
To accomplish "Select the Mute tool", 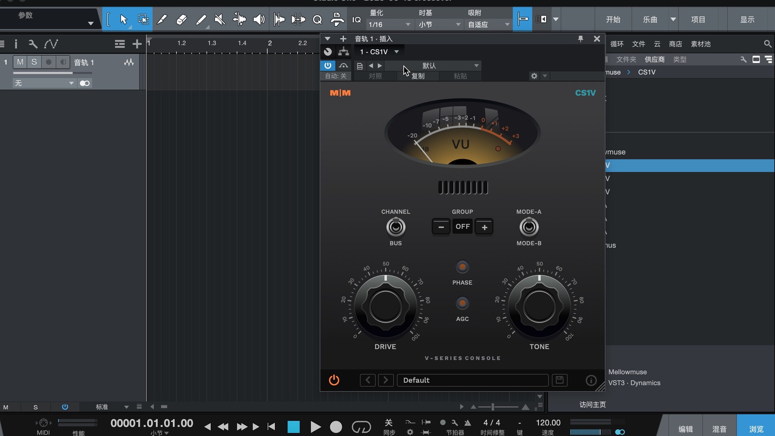I will click(220, 19).
